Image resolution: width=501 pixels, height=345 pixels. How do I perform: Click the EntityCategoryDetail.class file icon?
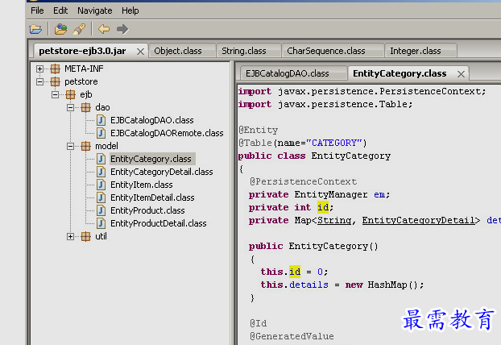[101, 172]
